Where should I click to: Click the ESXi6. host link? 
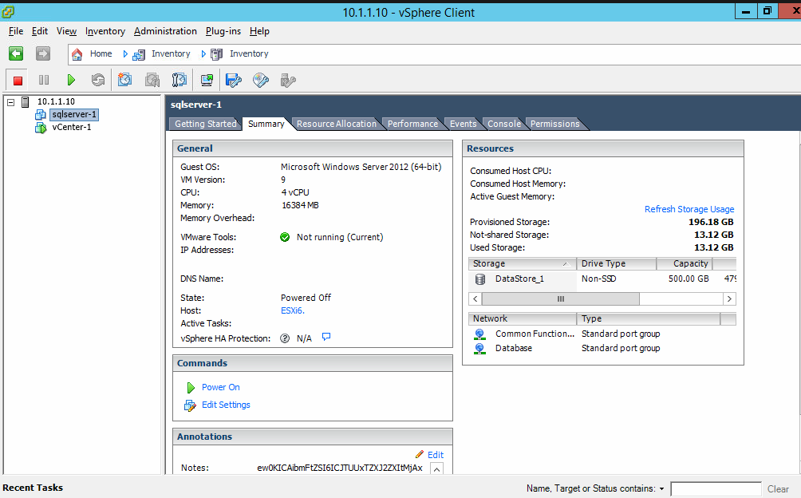[293, 310]
